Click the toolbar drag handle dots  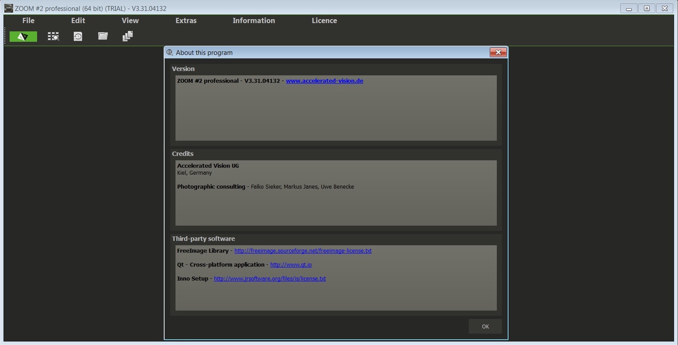pyautogui.click(x=5, y=37)
